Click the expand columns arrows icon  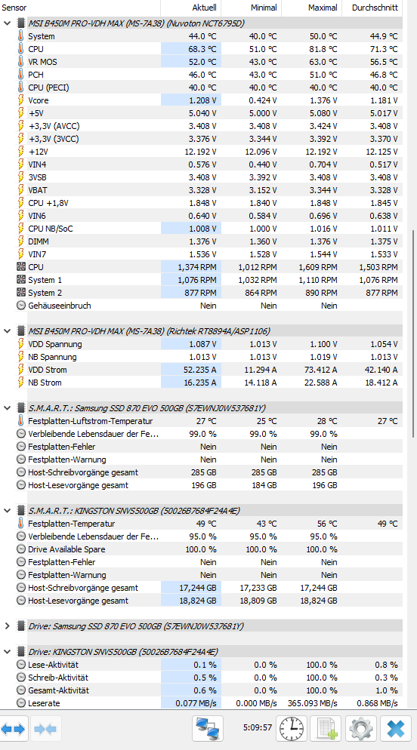14,729
